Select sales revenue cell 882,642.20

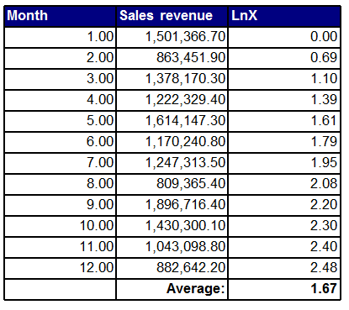tap(172, 268)
